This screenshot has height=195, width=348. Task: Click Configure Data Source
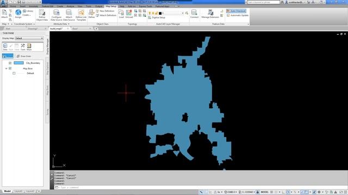click(57, 15)
